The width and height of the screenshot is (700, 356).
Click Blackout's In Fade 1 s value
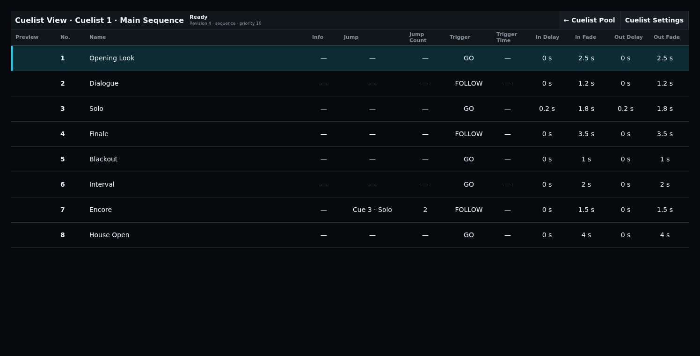[586, 159]
